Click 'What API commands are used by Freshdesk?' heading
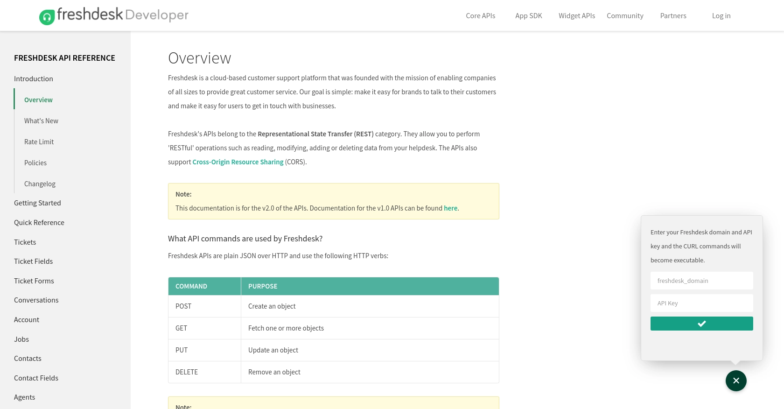Image resolution: width=784 pixels, height=409 pixels. click(245, 239)
